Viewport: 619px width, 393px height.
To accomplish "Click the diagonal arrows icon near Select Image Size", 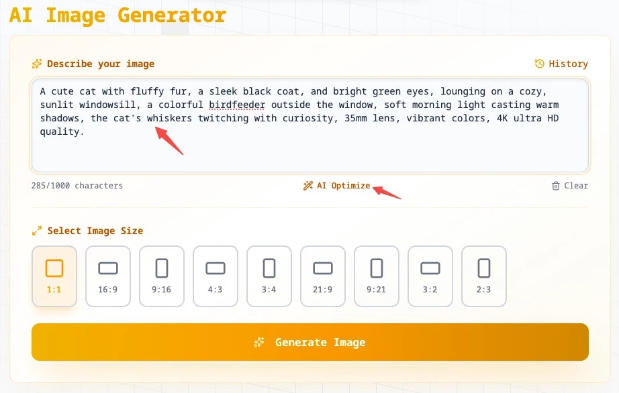I will tap(38, 231).
